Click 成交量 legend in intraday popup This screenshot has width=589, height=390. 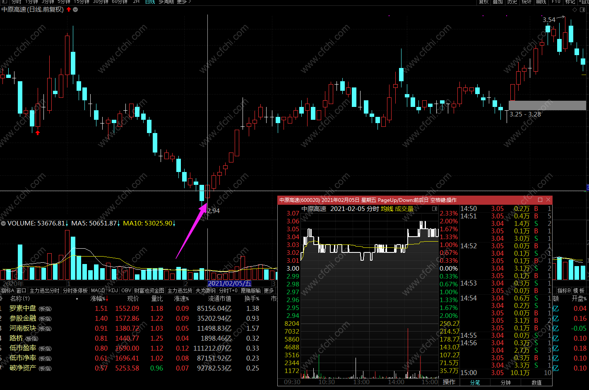point(404,209)
